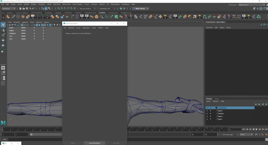Click the RT shelf button
The height and width of the screenshot is (145, 268).
point(47,17)
